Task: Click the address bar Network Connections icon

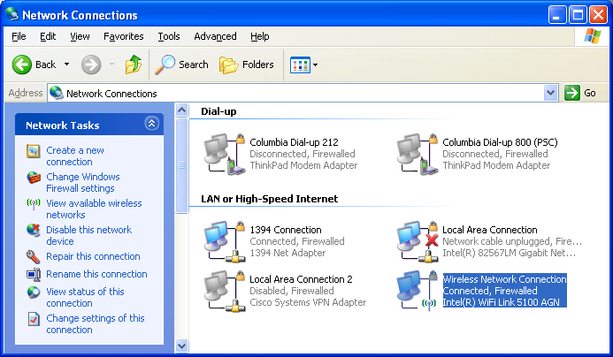Action: 57,93
